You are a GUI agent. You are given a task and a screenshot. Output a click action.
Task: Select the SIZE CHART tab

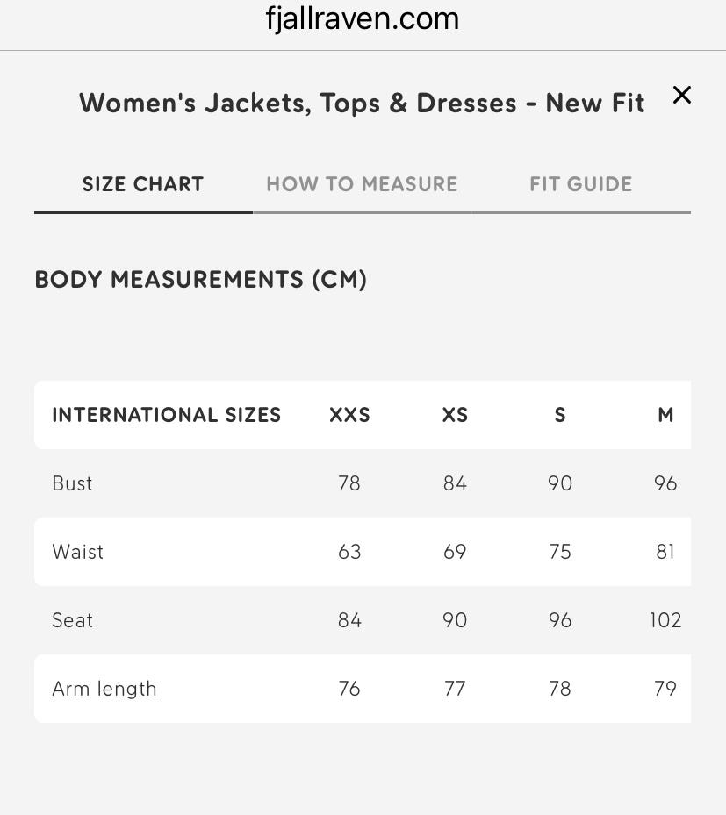pyautogui.click(x=143, y=184)
